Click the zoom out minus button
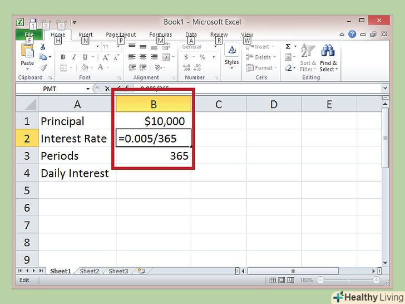Viewport: 405px width, 304px height. [x=320, y=280]
